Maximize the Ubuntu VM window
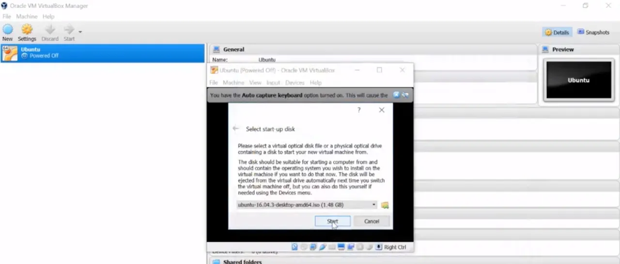620x264 pixels. 379,70
